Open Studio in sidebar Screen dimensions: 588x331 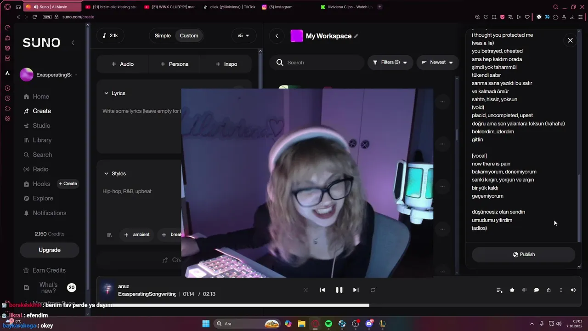pos(37,126)
